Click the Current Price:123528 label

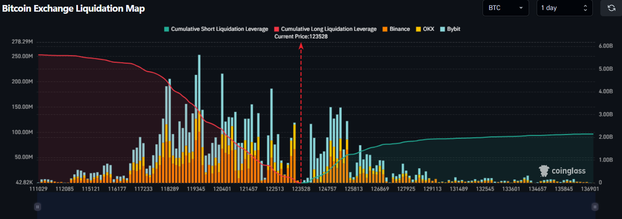(x=301, y=37)
